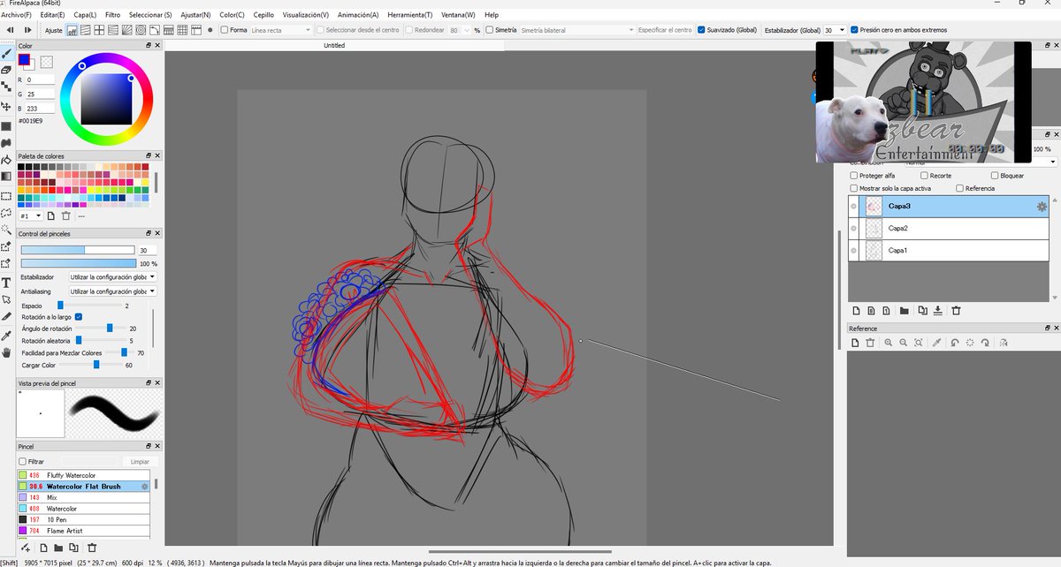Image resolution: width=1061 pixels, height=567 pixels.
Task: Open Watercolor Flat Brush settings gear
Action: 145,487
